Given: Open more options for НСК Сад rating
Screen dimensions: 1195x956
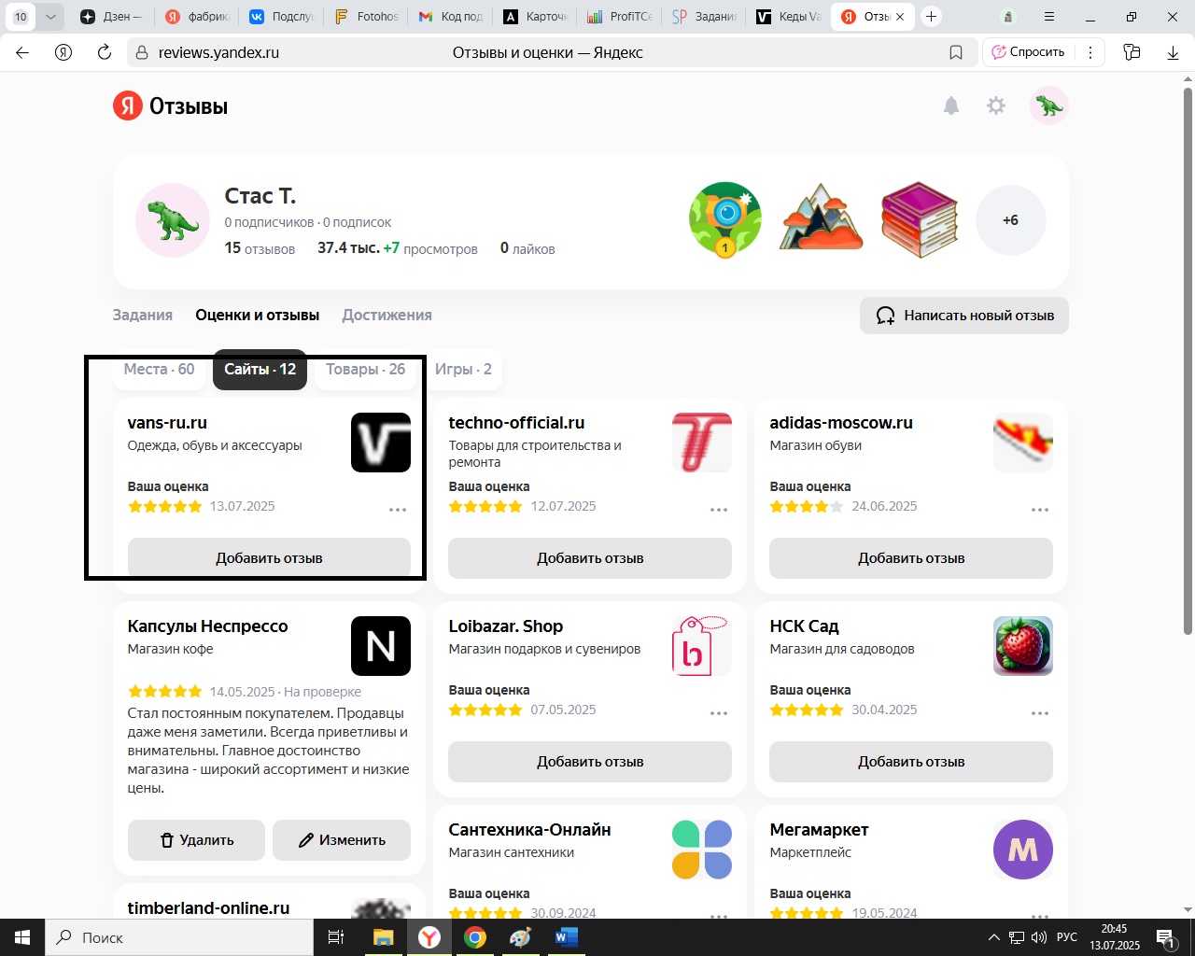Looking at the screenshot, I should coord(1040,713).
